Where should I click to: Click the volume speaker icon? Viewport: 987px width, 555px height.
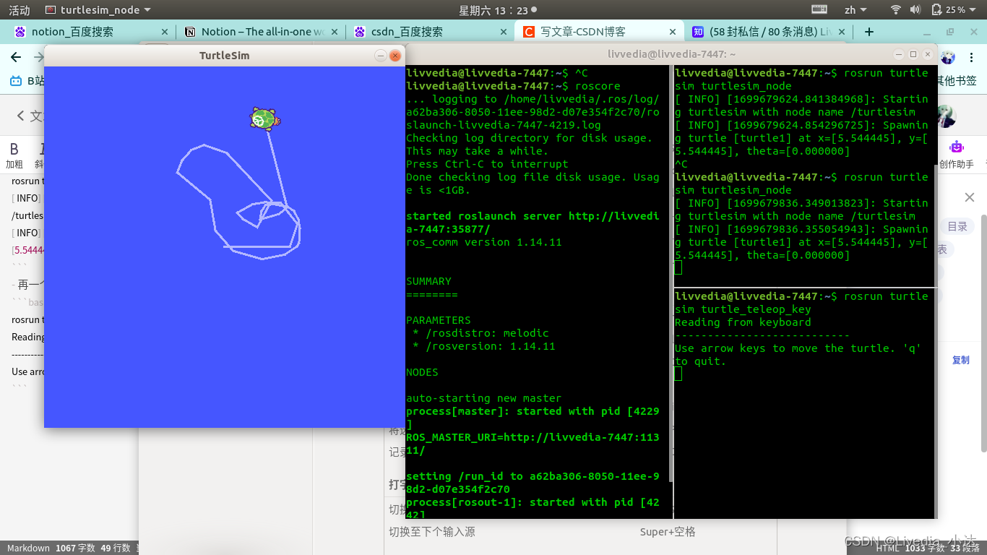tap(915, 10)
